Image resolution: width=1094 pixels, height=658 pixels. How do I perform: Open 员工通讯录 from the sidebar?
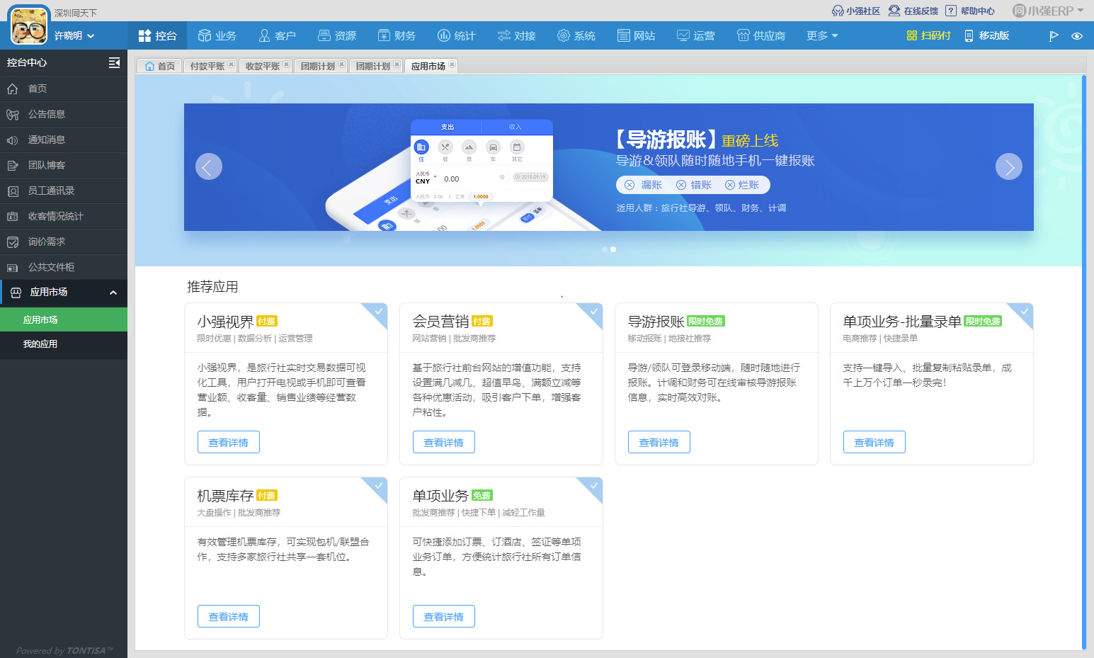click(x=12, y=191)
